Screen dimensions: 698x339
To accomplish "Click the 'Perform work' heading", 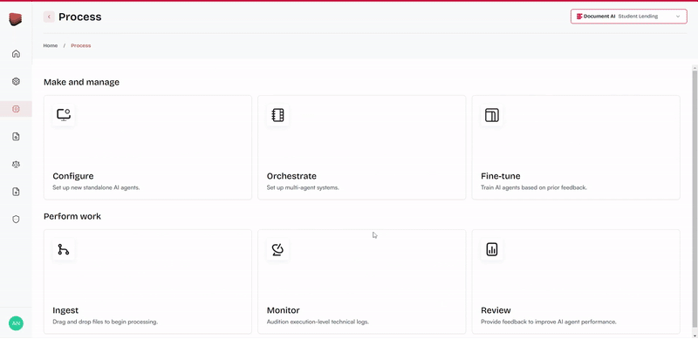I will 72,217.
